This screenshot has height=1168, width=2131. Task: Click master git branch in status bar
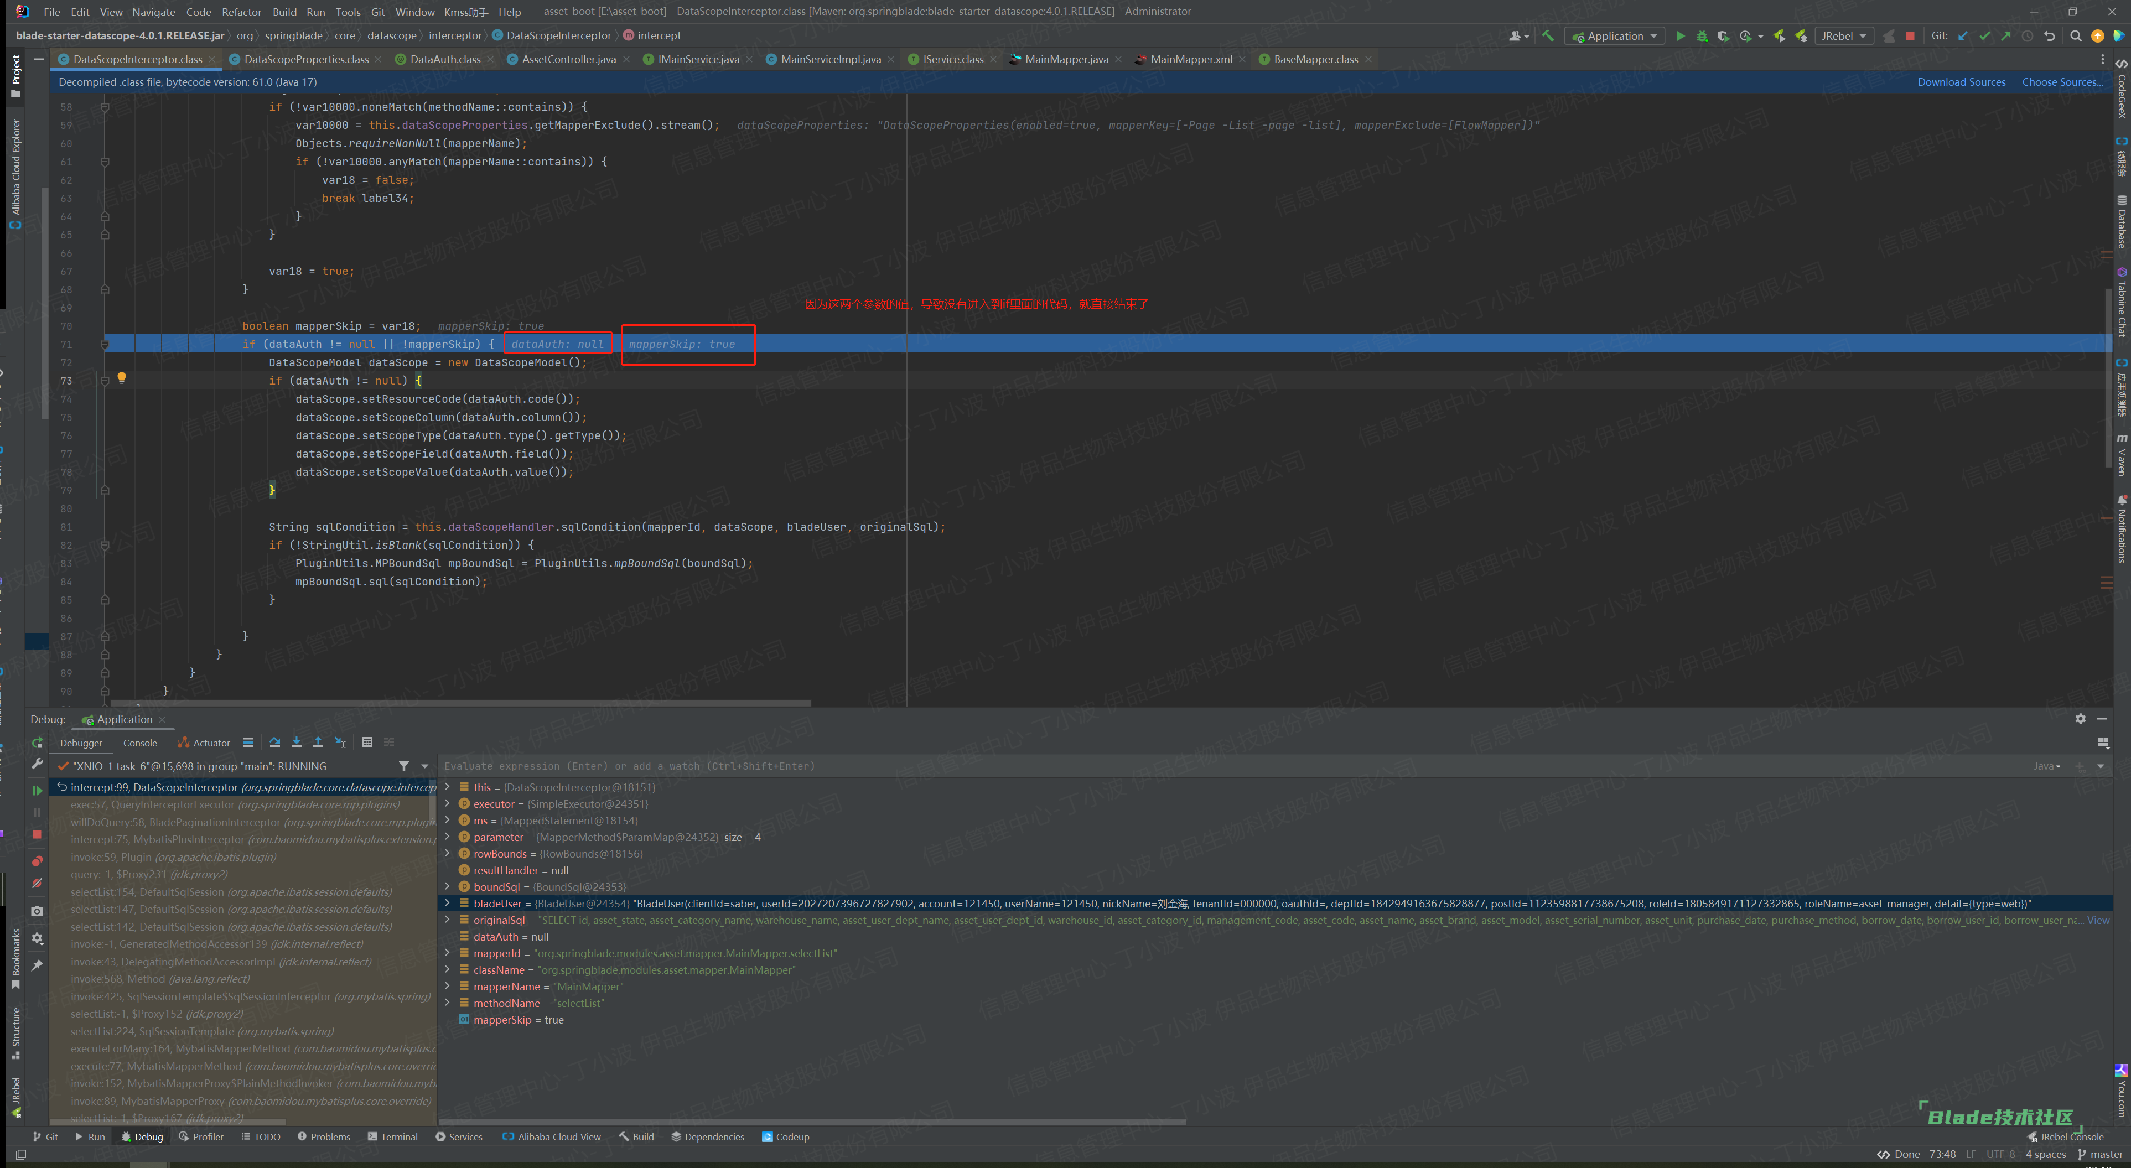tap(2099, 1154)
